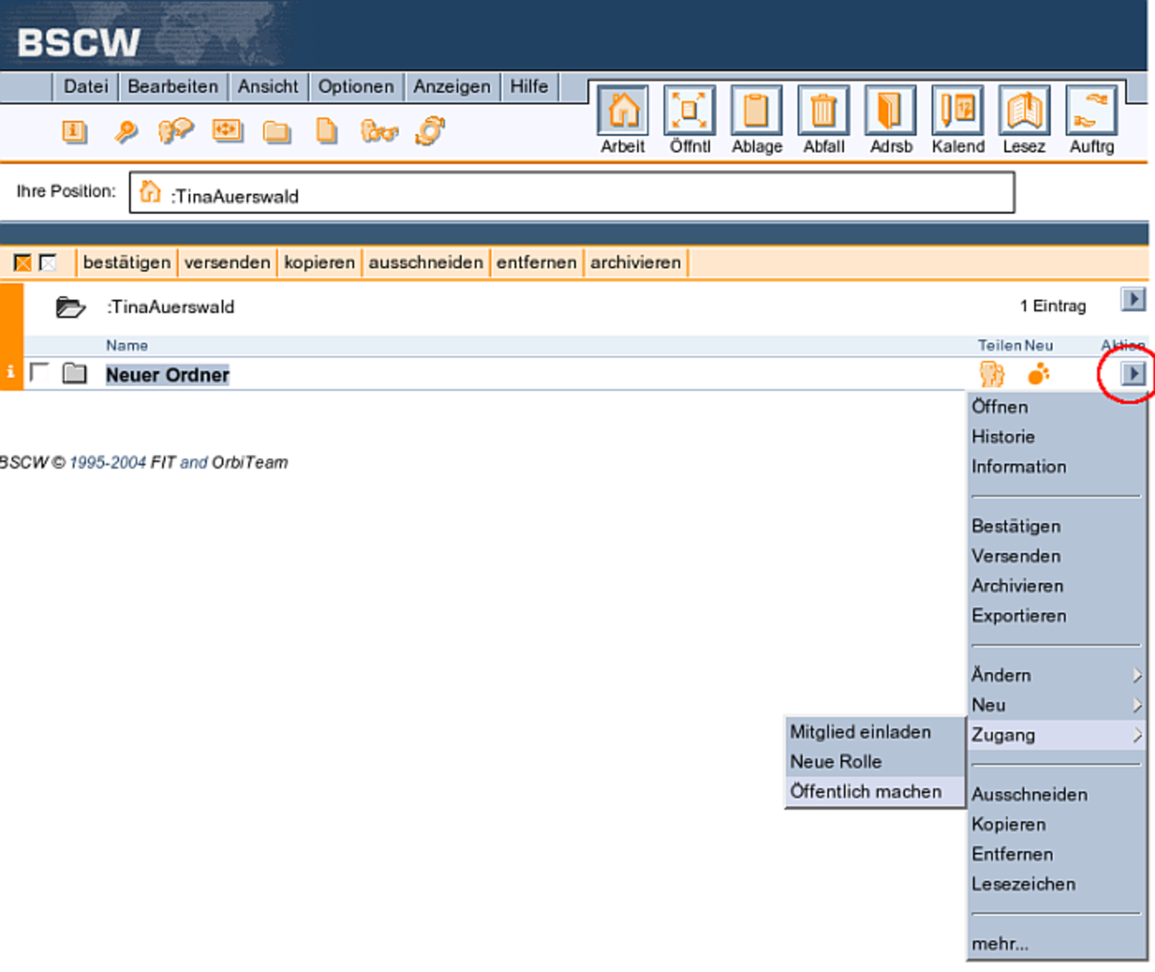
Task: Open the Ansicht menu
Action: (268, 87)
